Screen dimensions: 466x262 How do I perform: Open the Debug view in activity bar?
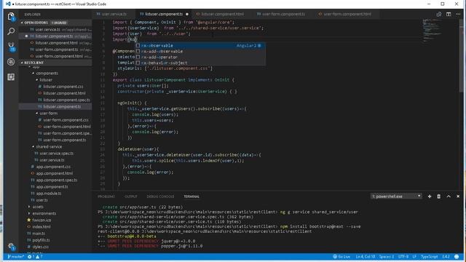coord(11,62)
